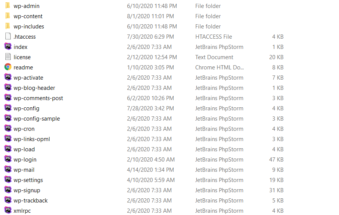This screenshot has height=215, width=339.
Task: Click the date 8/1/2020 11:01 PM
Action: pos(151,16)
